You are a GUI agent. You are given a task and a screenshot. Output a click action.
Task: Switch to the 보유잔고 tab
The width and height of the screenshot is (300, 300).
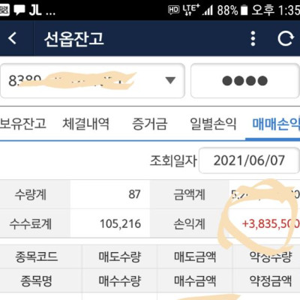pyautogui.click(x=22, y=123)
